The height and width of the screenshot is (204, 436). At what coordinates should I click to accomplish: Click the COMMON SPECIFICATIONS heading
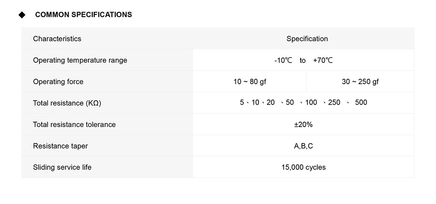tap(83, 15)
